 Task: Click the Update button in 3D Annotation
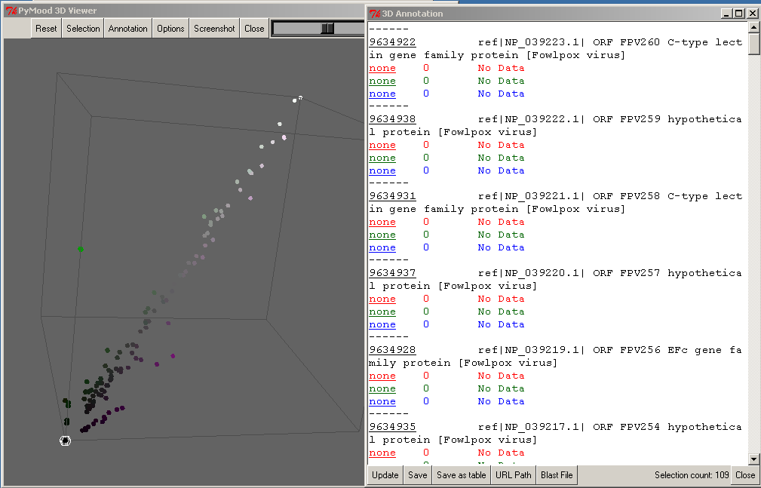pos(385,475)
